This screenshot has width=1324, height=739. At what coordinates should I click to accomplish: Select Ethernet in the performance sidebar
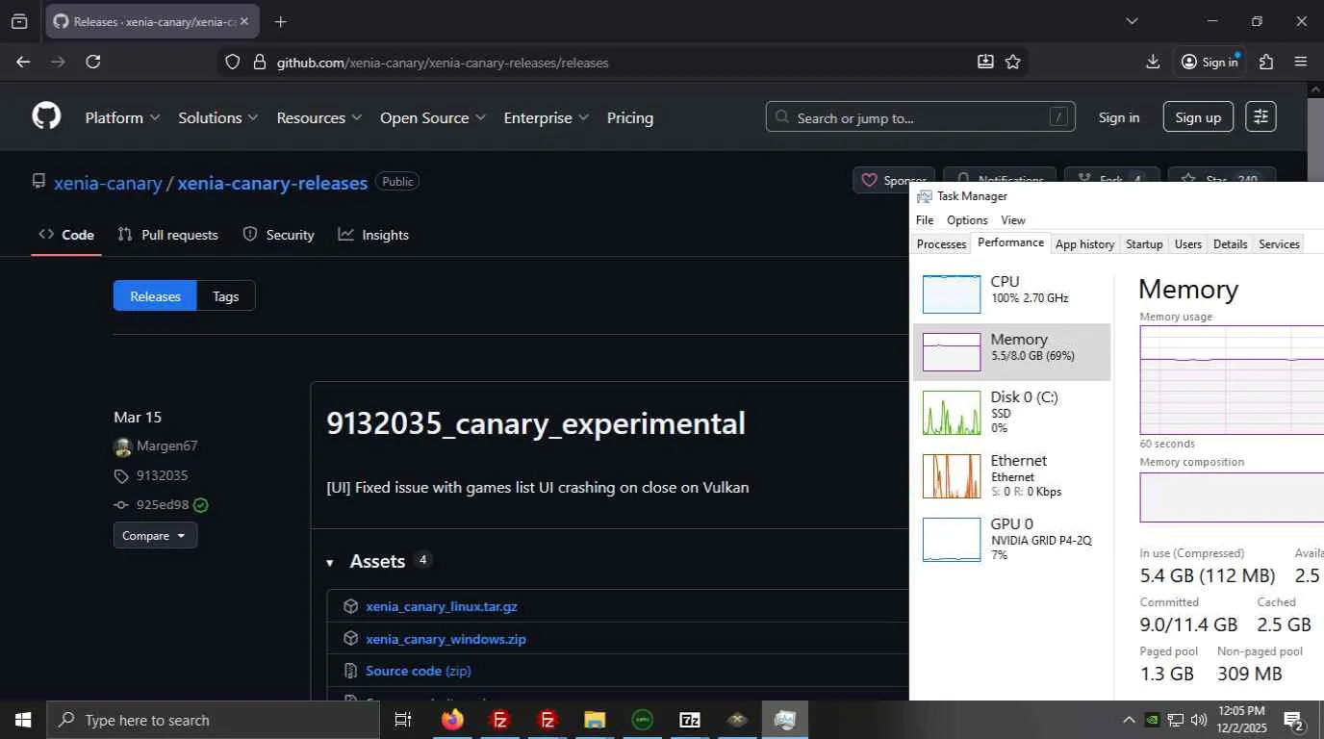click(x=1011, y=475)
